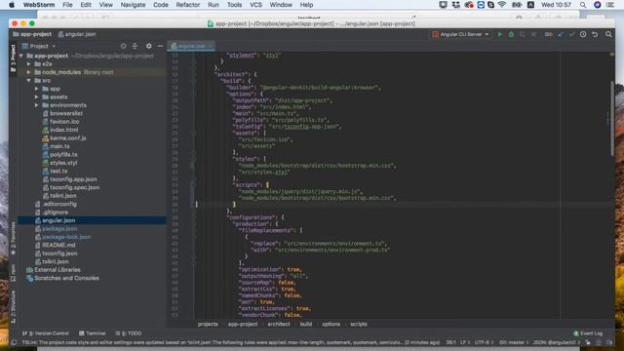Viewport: 624px width, 351px height.
Task: Open the 1: Project side tool button
Action: pyautogui.click(x=13, y=58)
